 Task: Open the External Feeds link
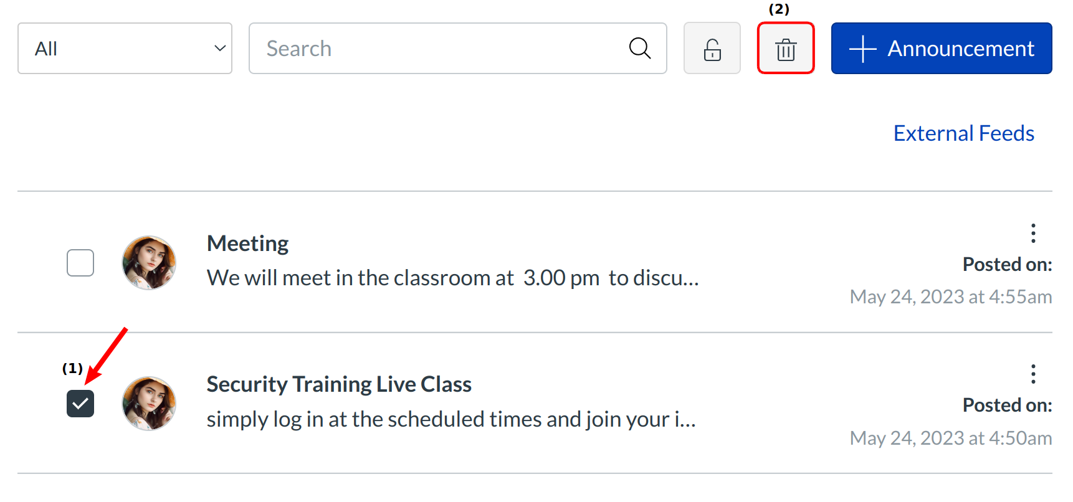coord(963,133)
